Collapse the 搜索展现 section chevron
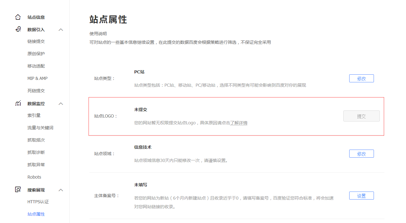 61,190
